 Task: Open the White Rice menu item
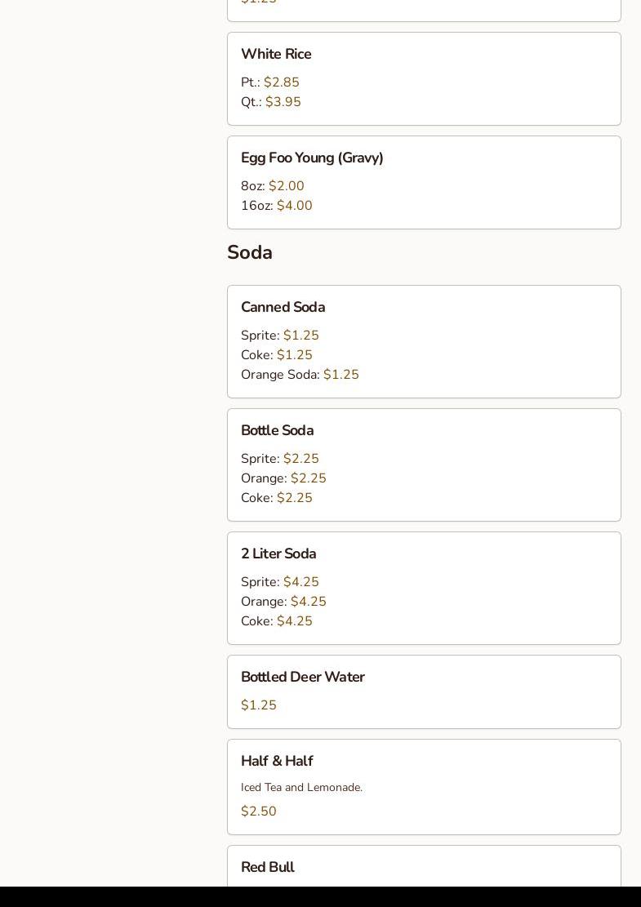tap(276, 55)
